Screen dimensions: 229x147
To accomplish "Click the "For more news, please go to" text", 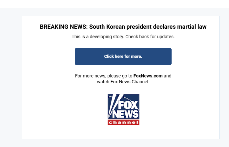I will point(104,76).
